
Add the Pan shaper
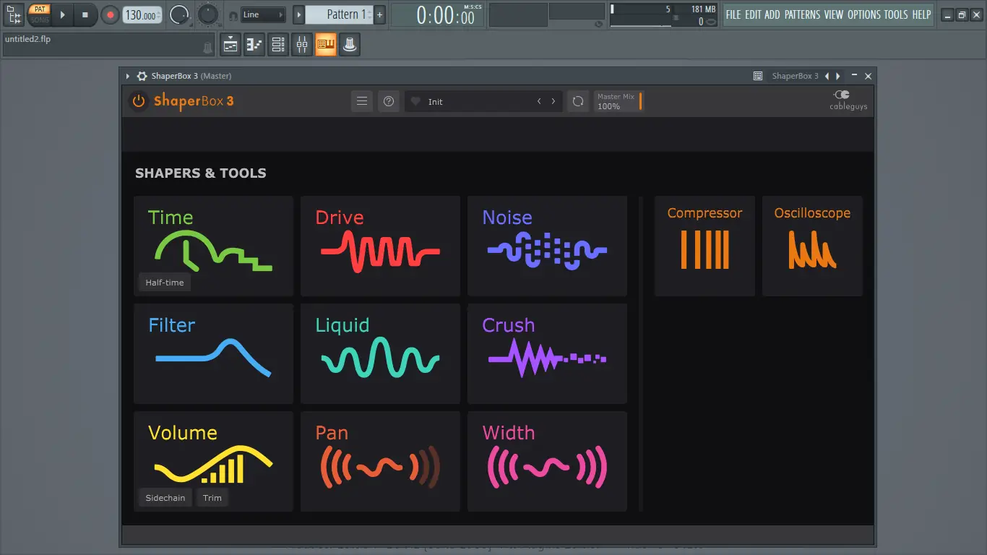point(380,461)
